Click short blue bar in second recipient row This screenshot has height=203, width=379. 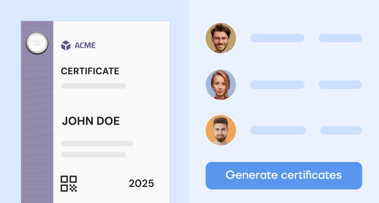(340, 85)
